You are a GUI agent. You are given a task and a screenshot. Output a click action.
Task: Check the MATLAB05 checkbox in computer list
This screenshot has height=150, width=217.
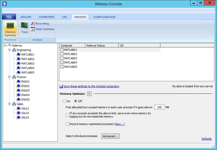click(62, 67)
